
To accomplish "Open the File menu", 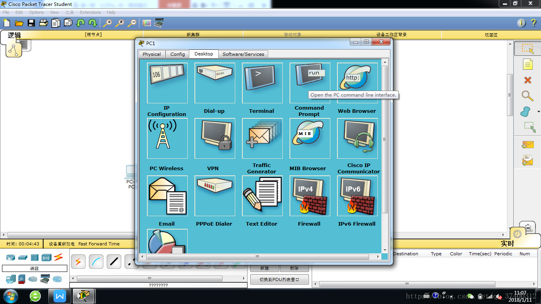I will point(6,12).
